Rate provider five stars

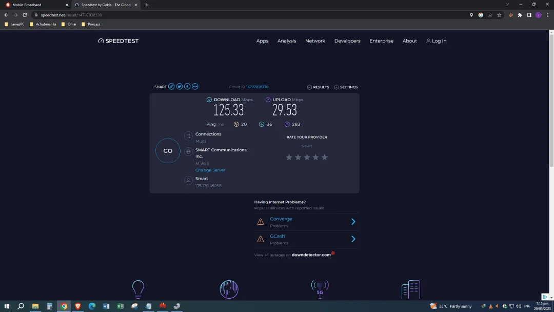(325, 157)
